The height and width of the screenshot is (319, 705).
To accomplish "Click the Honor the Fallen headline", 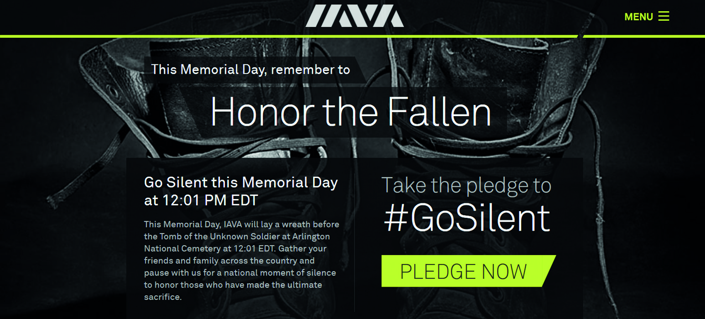I will [351, 112].
